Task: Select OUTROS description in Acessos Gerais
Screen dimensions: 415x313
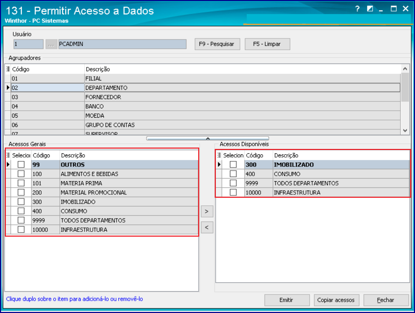Action: click(x=129, y=164)
